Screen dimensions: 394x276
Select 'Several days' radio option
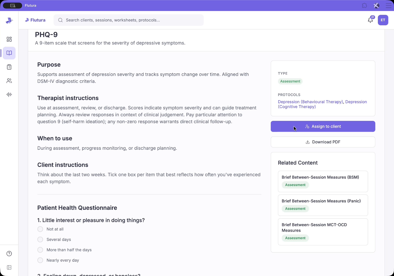40,239
